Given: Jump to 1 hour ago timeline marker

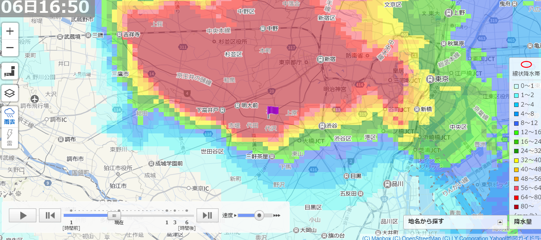Looking at the screenshot, I should [71, 211].
